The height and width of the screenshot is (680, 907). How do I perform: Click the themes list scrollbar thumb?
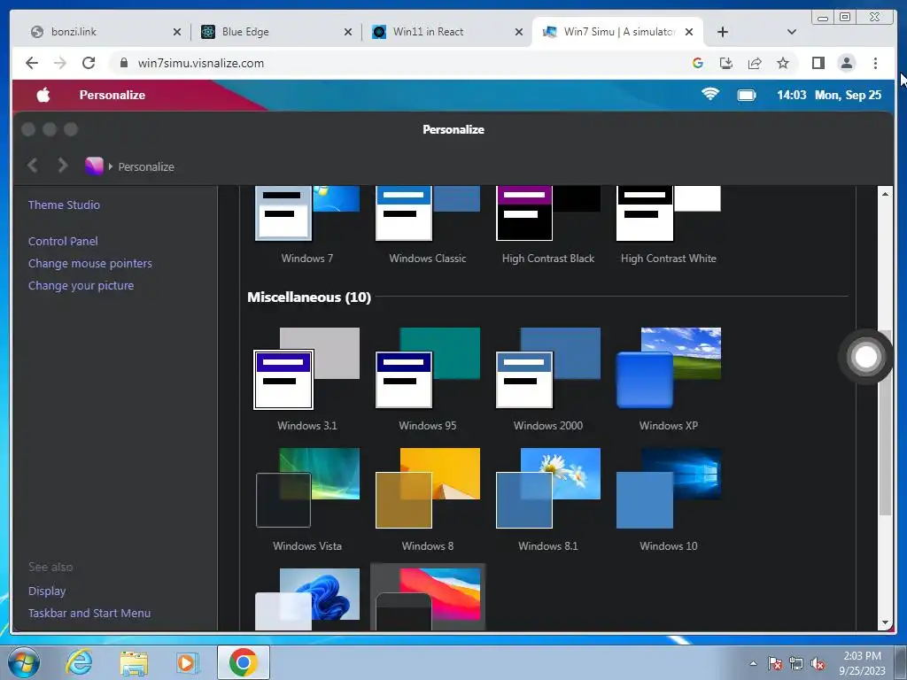(x=885, y=422)
